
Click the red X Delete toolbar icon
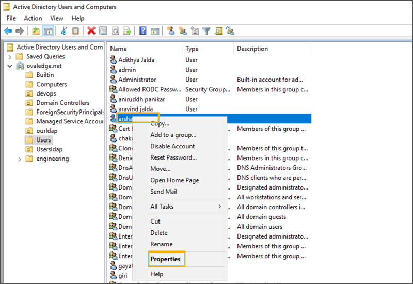(x=91, y=31)
